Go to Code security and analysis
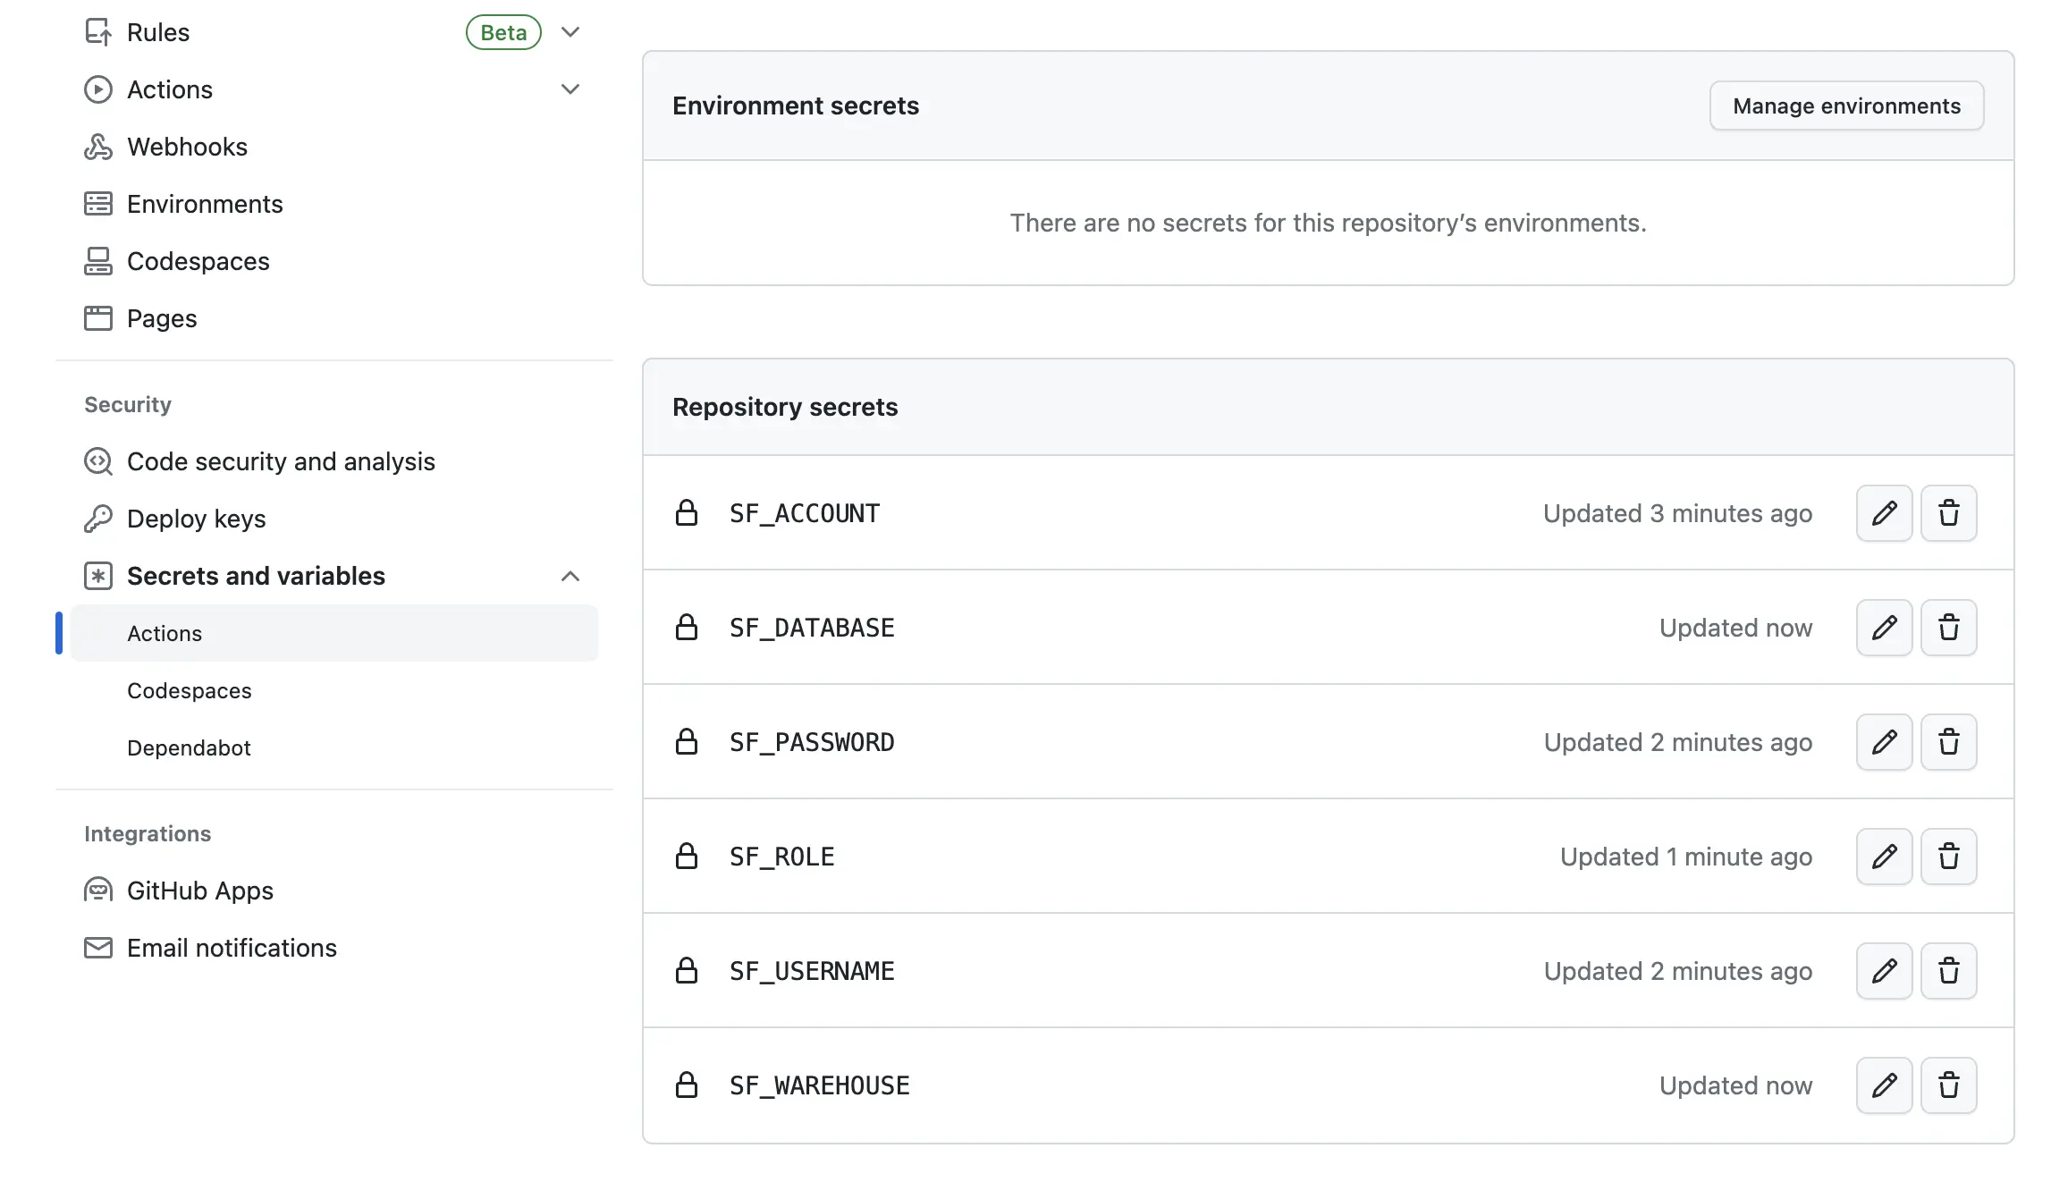 (x=281, y=461)
